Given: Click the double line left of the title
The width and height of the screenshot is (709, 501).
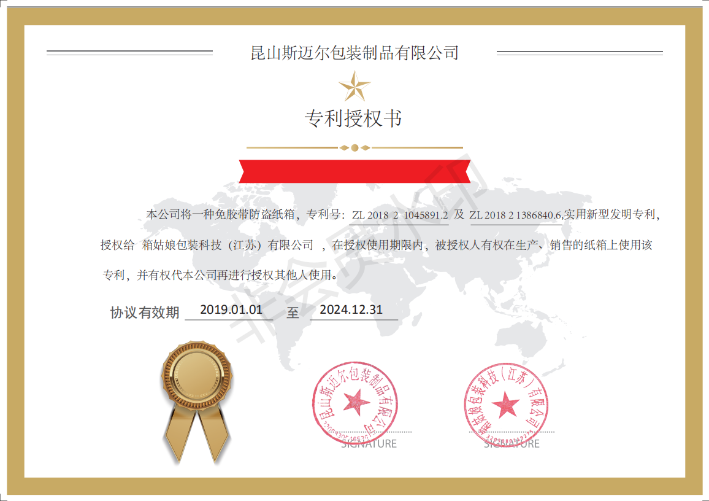Looking at the screenshot, I should pos(129,53).
